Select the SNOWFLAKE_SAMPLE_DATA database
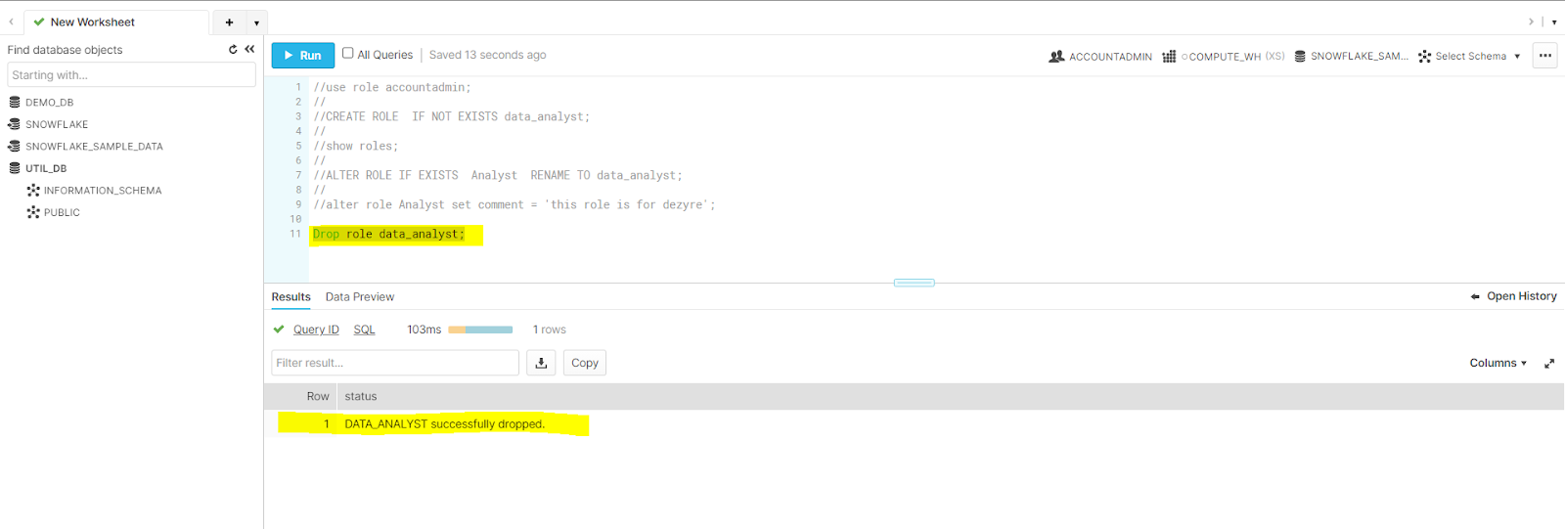1565x529 pixels. coord(94,147)
